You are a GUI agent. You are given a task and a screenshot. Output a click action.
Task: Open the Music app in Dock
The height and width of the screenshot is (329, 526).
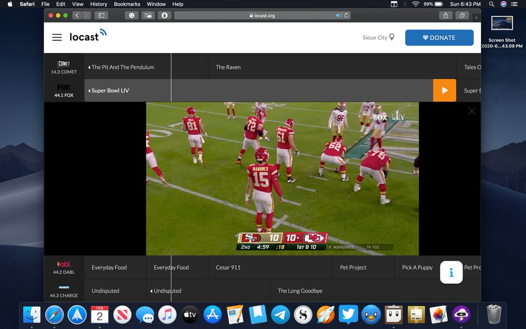pyautogui.click(x=167, y=315)
